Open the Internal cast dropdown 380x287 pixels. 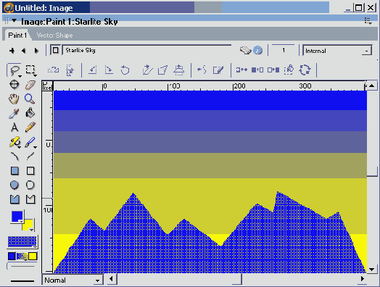coord(337,51)
